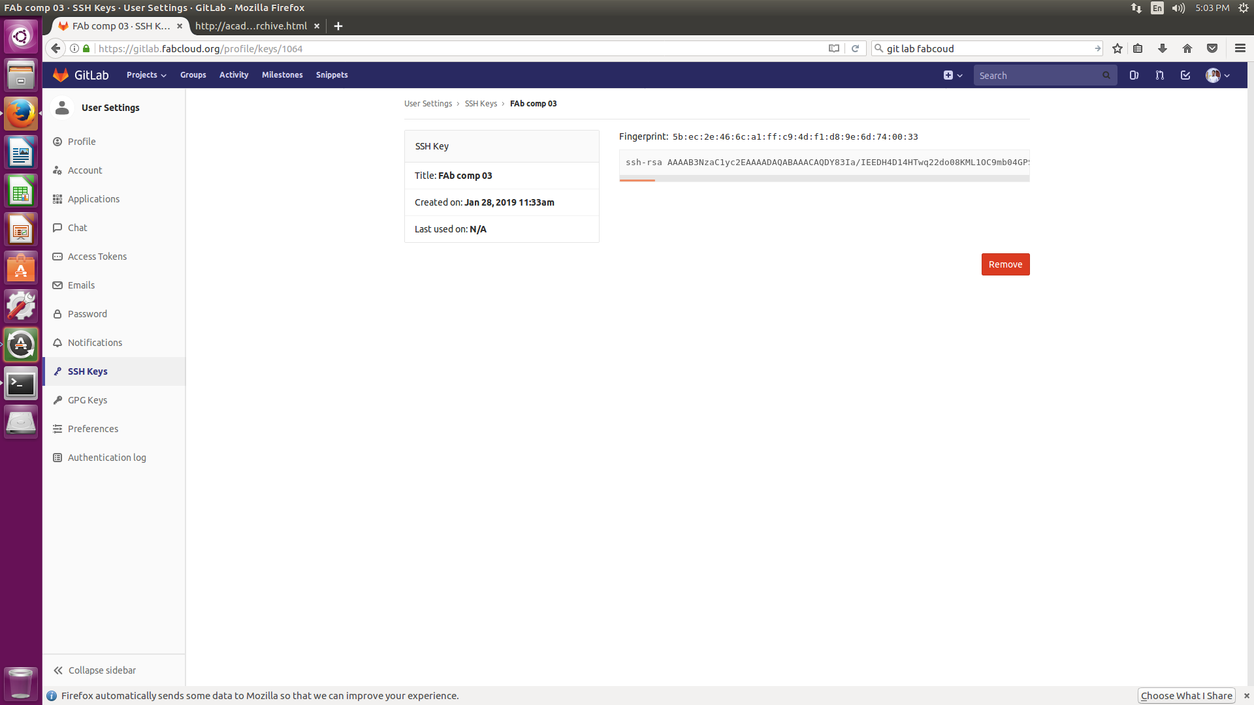
Task: Open Access Tokens settings
Action: pos(97,256)
